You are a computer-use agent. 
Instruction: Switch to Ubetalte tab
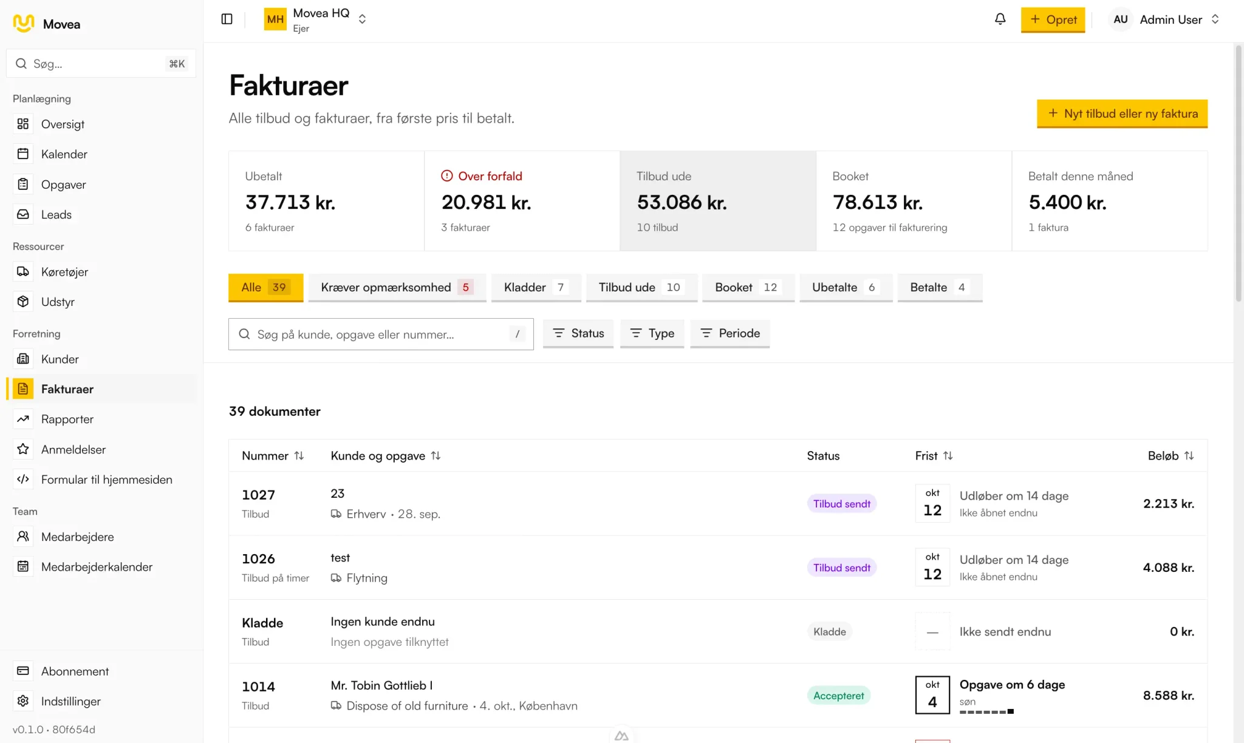point(846,288)
